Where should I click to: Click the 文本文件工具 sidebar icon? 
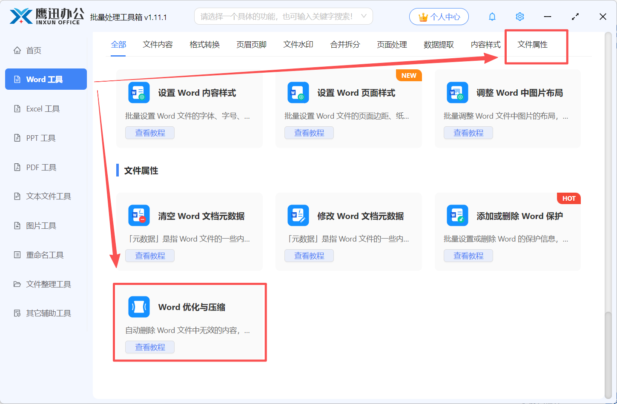tap(17, 196)
